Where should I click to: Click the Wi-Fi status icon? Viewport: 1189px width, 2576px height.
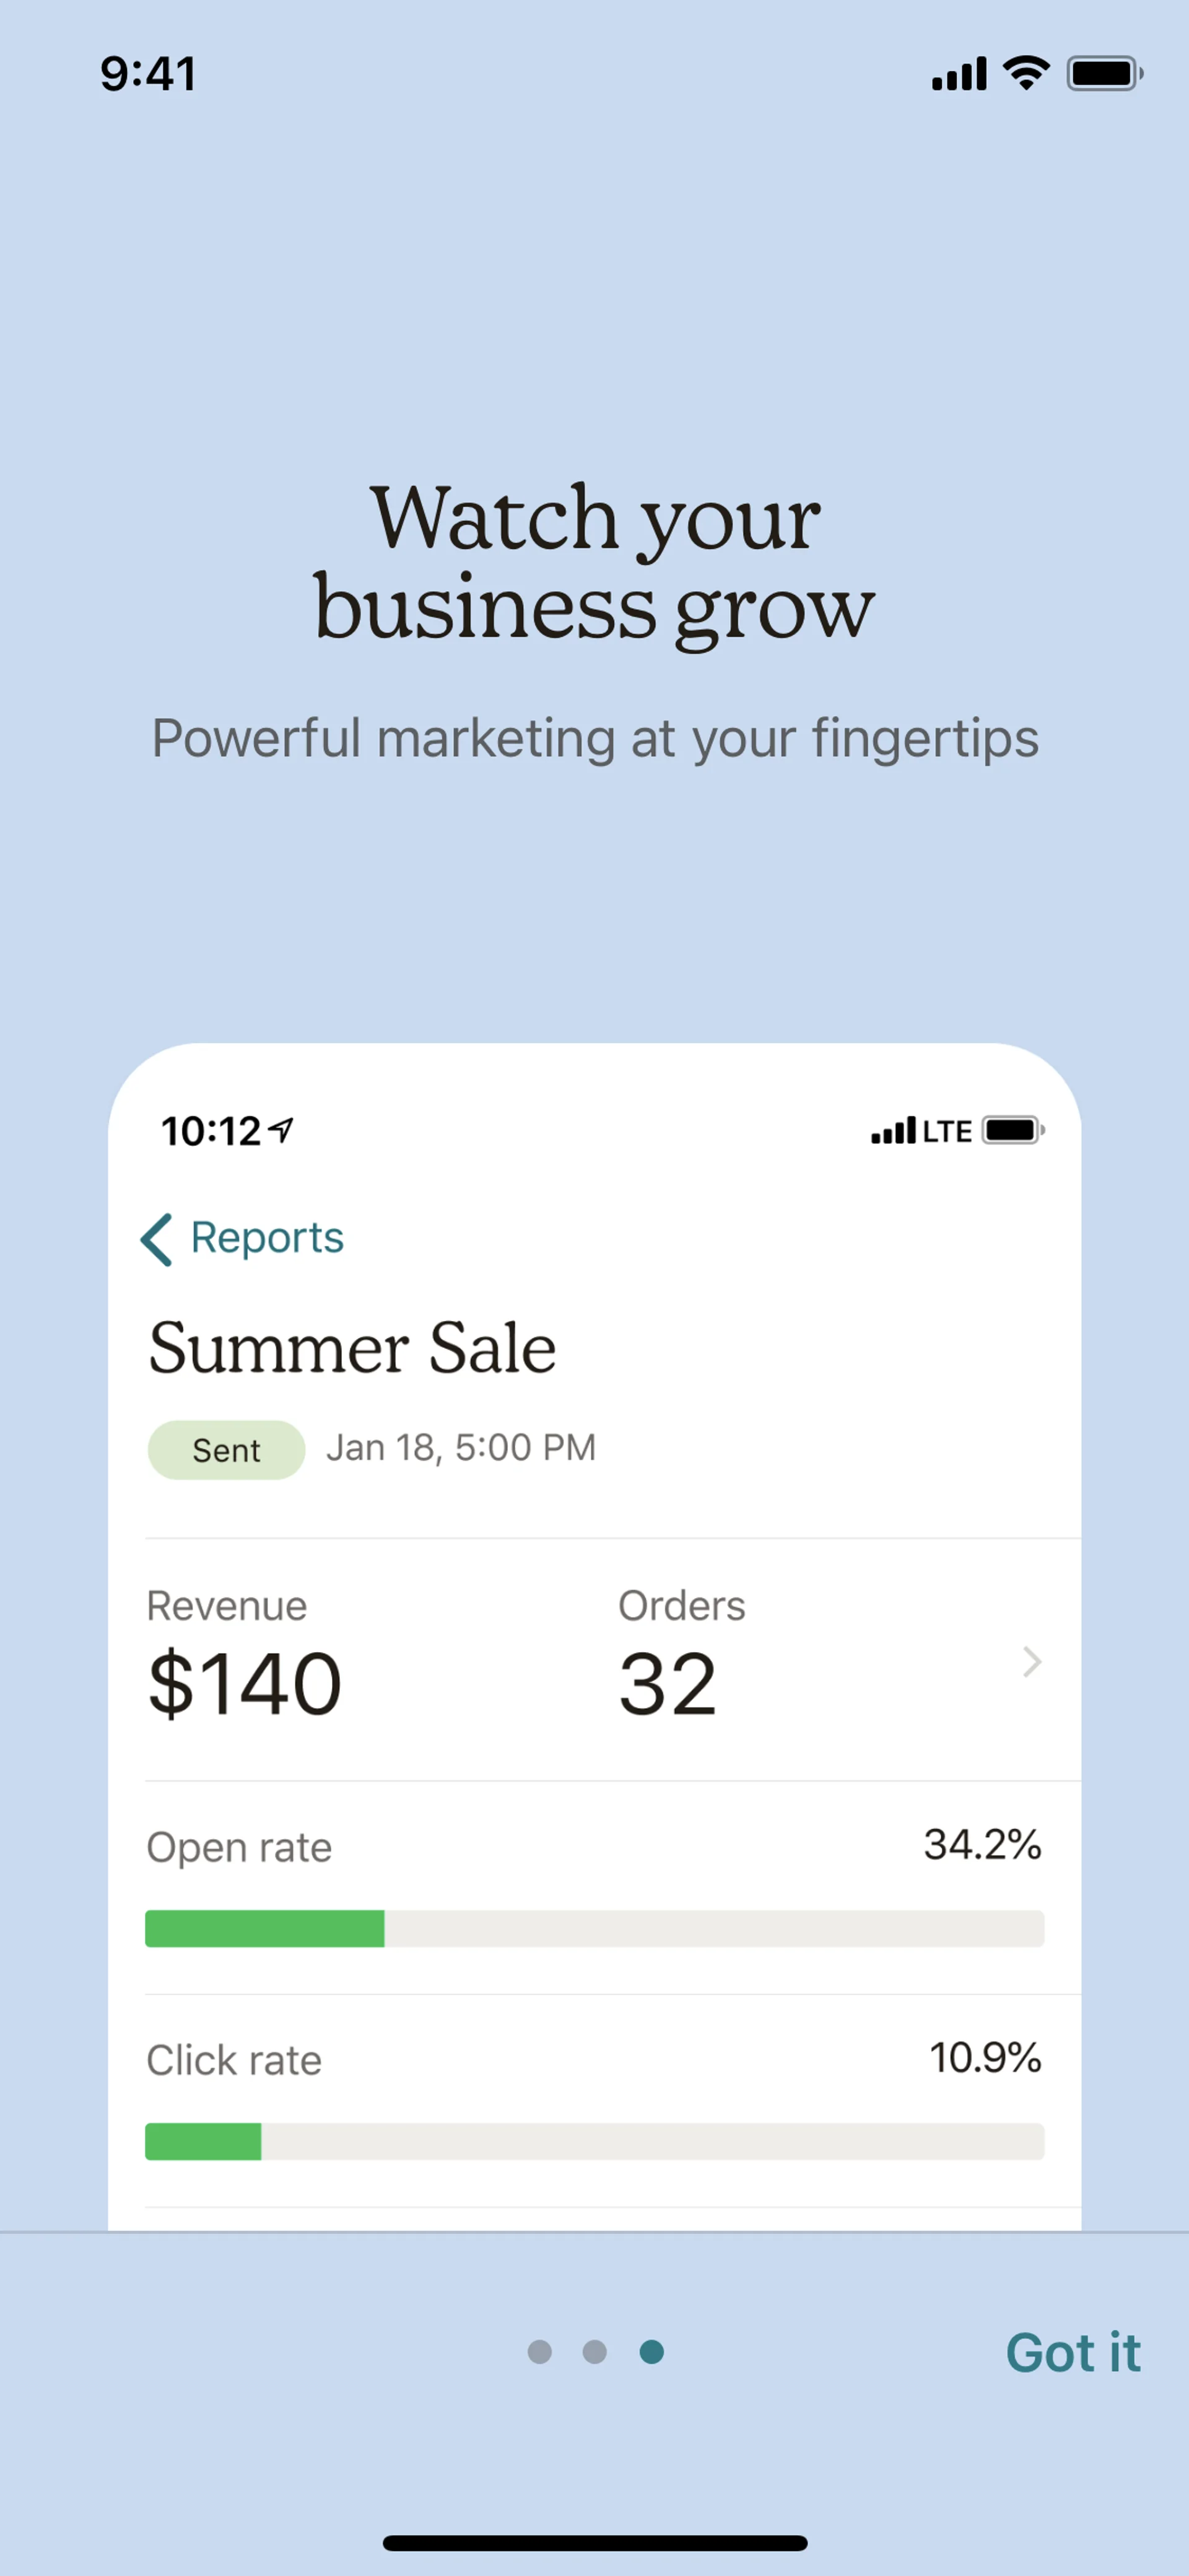pyautogui.click(x=1026, y=73)
